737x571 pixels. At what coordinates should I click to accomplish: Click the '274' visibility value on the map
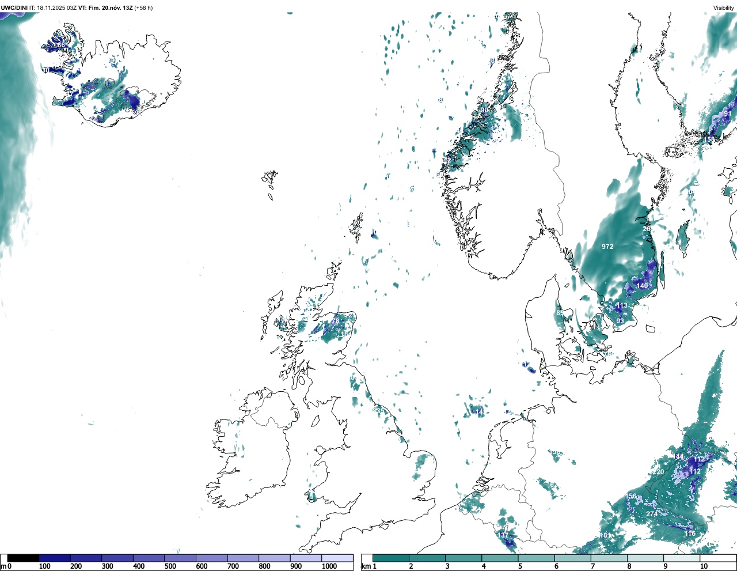651,514
